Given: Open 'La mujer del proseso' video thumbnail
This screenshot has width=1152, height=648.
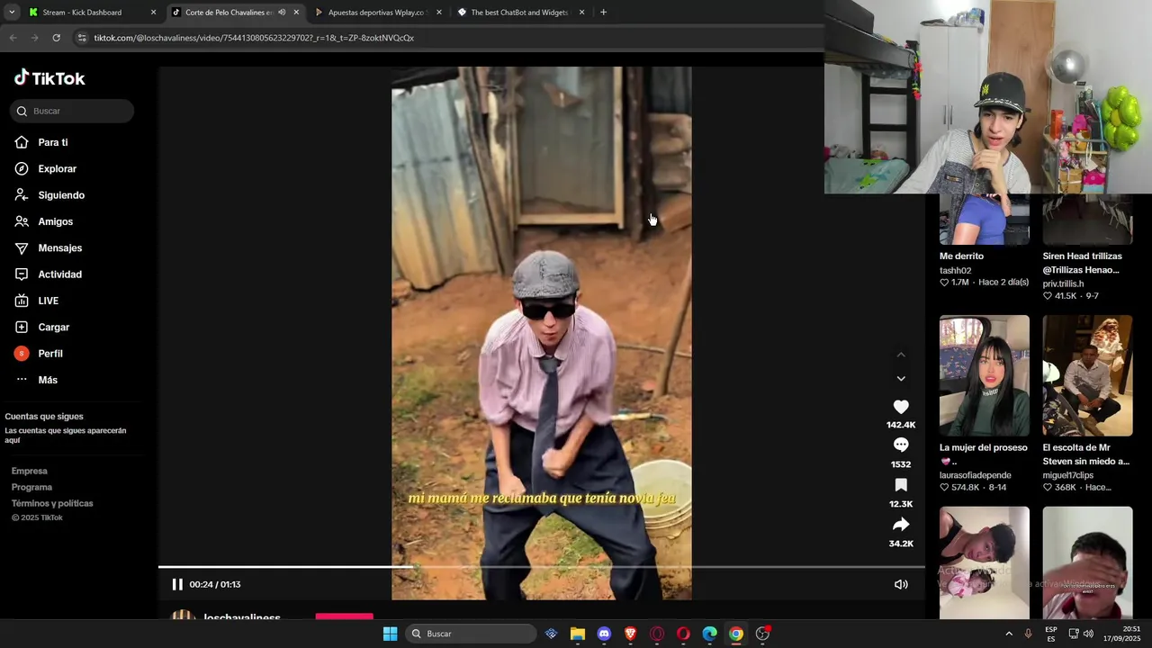Looking at the screenshot, I should point(985,375).
